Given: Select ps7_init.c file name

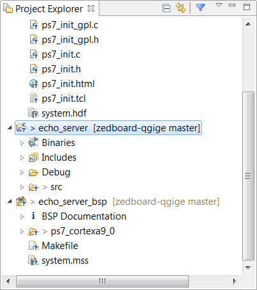Looking at the screenshot, I should [61, 54].
